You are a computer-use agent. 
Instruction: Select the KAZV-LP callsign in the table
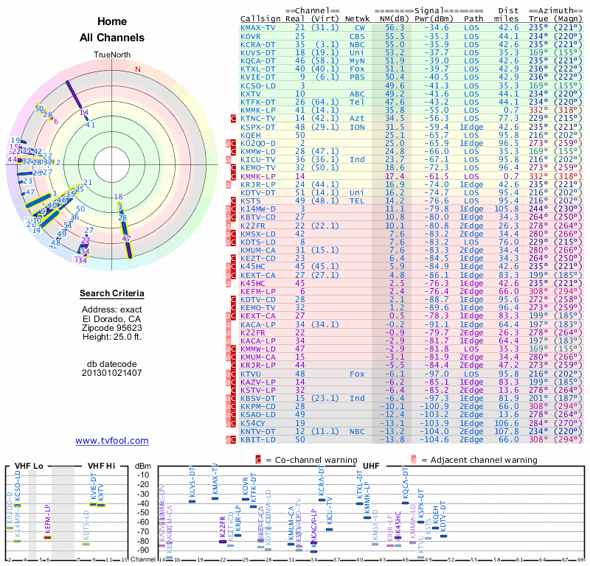(x=258, y=382)
